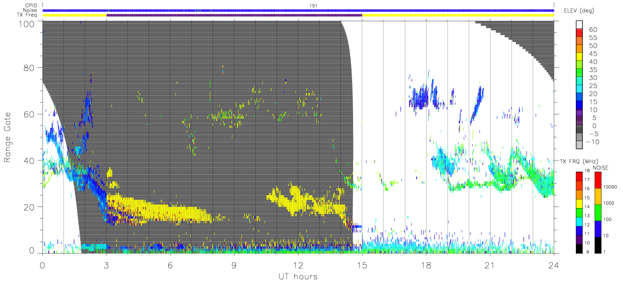Click the -10 label on ELEV scale
623x287 pixels.
coord(593,142)
